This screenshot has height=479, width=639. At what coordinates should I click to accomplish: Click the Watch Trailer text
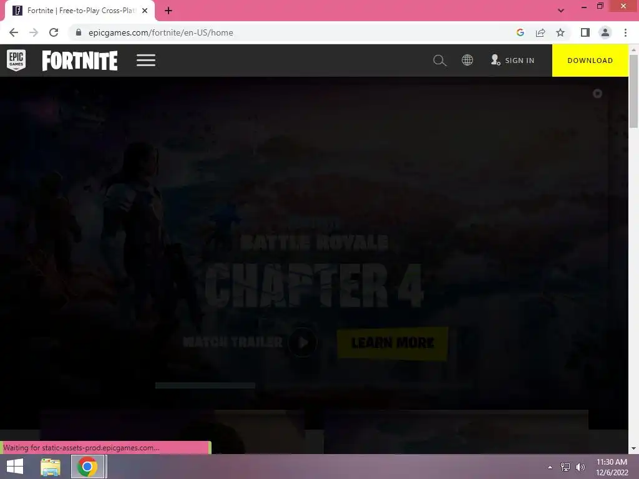232,342
